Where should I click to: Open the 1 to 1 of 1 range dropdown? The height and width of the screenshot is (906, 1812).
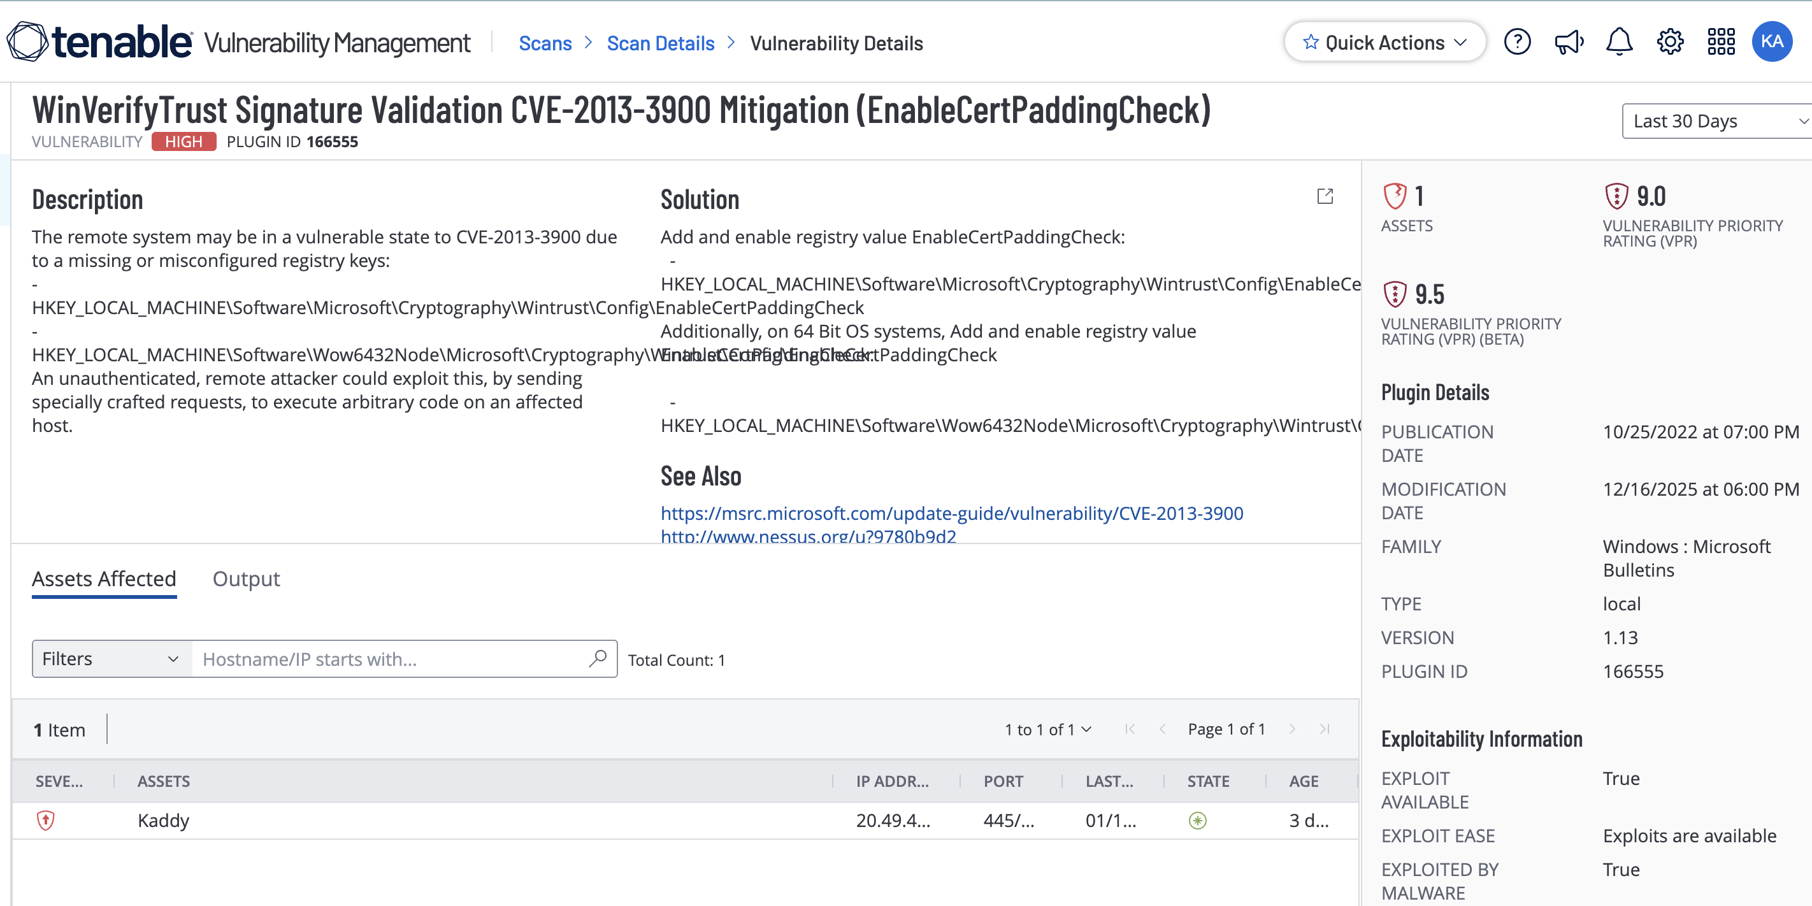coord(1047,730)
